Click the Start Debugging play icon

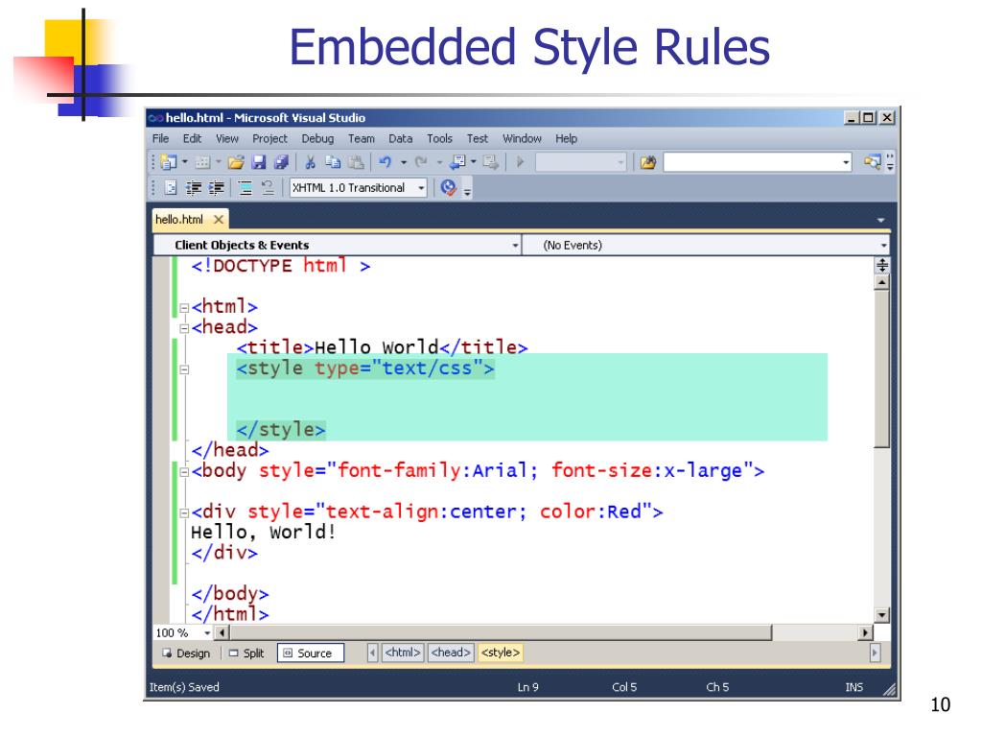(520, 163)
